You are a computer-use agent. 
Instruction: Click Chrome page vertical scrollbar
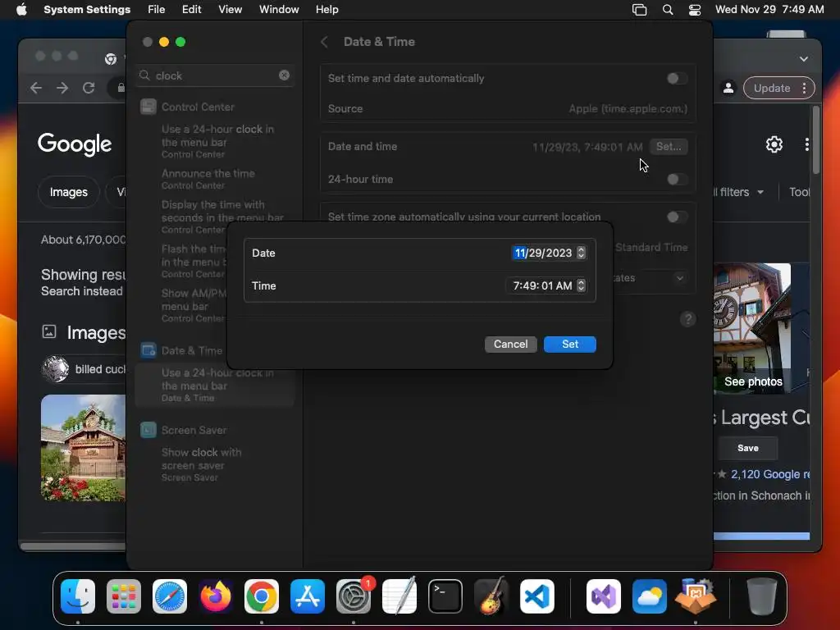pos(815,141)
